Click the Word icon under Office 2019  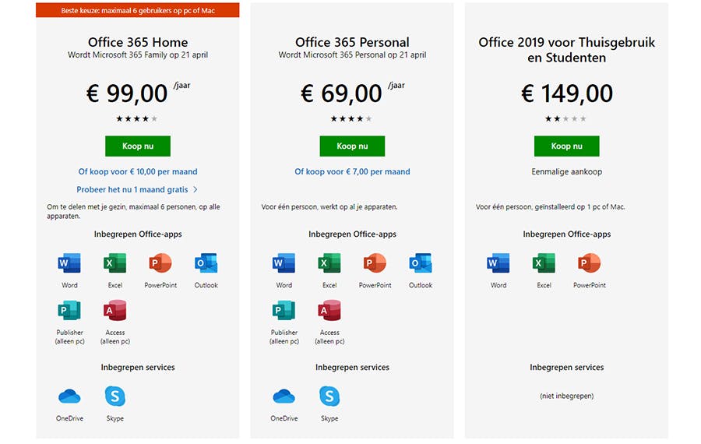498,263
